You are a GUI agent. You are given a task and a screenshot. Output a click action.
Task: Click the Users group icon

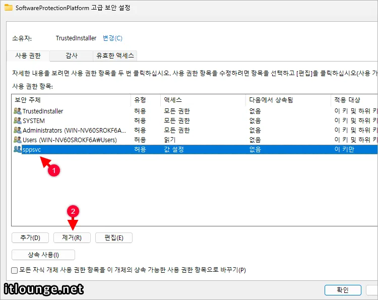click(18, 140)
